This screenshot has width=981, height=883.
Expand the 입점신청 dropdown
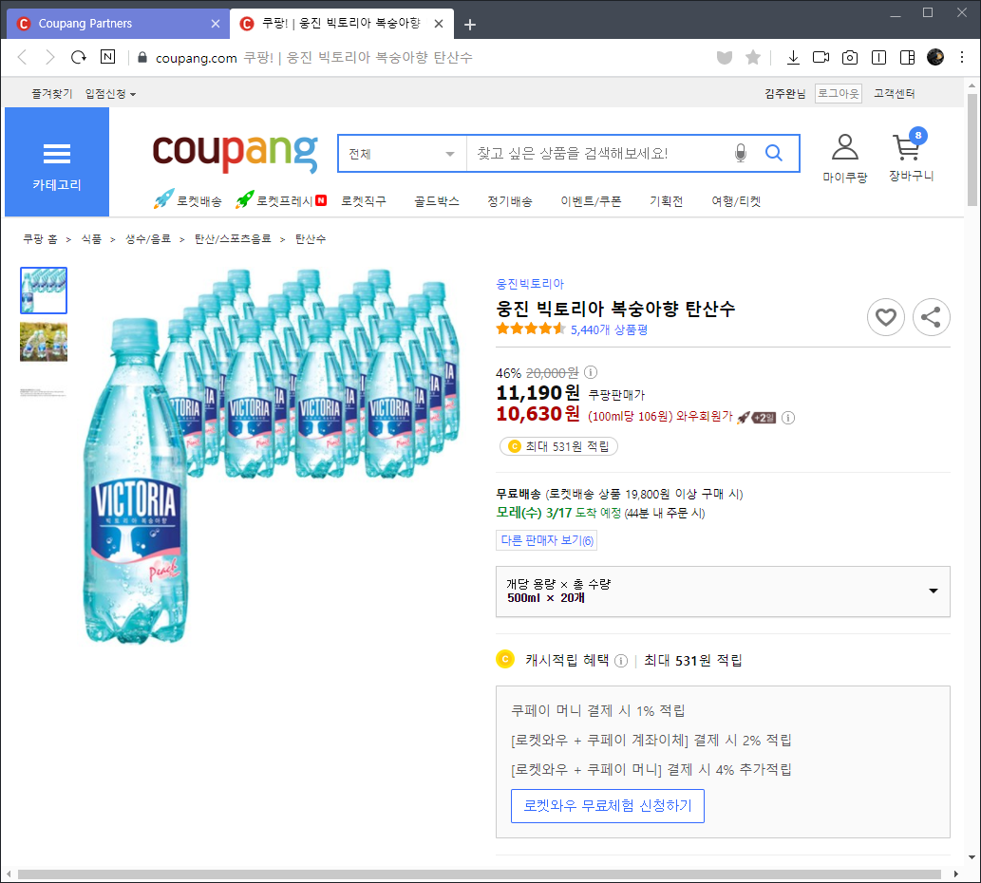(x=110, y=94)
